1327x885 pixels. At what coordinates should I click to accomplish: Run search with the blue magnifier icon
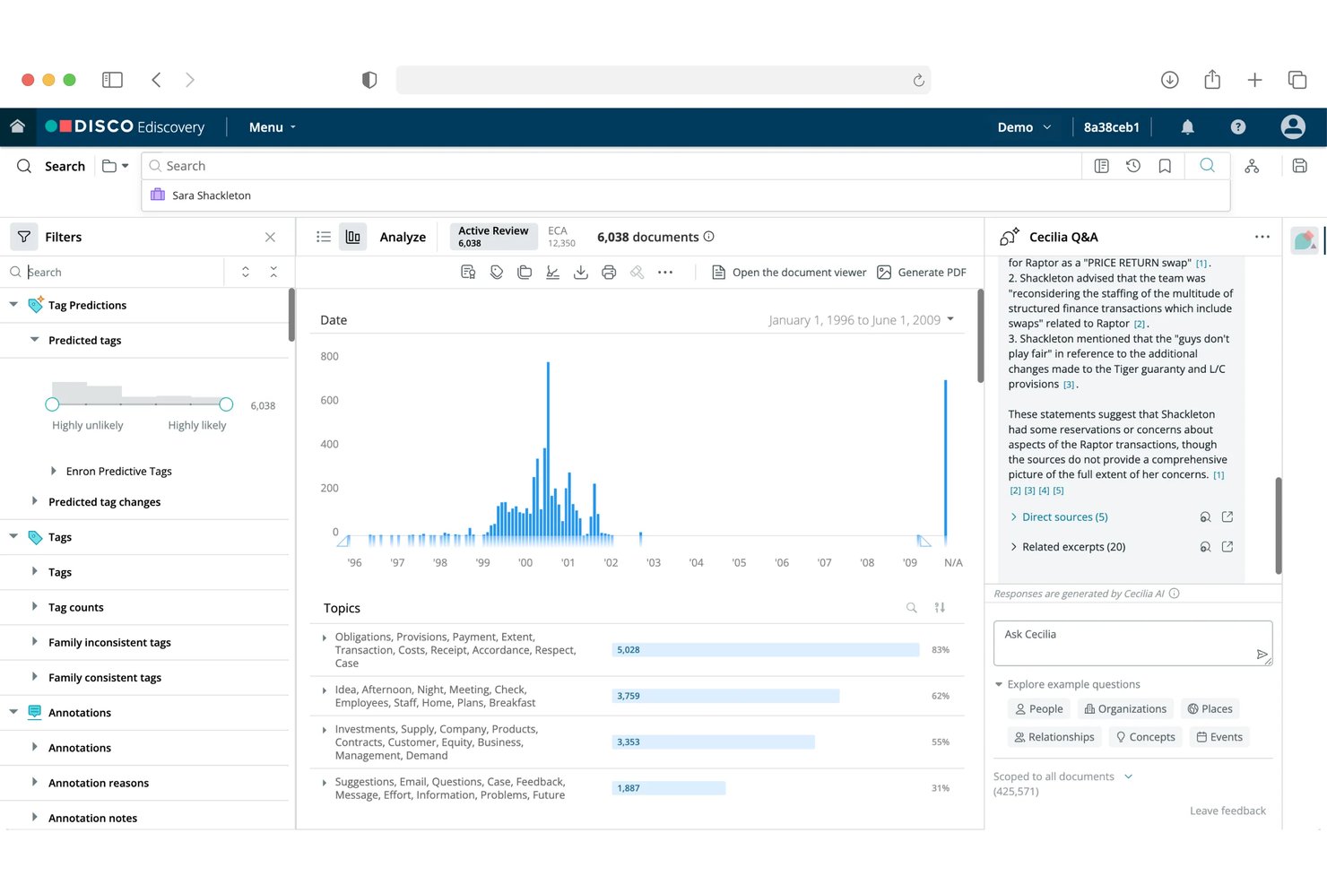1208,165
